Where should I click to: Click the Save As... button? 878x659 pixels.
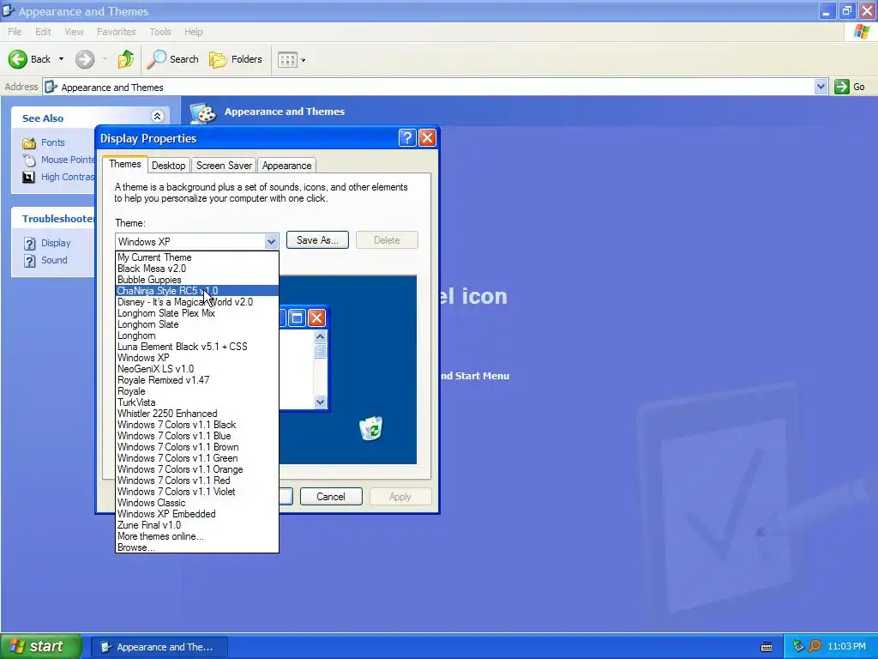(x=317, y=240)
